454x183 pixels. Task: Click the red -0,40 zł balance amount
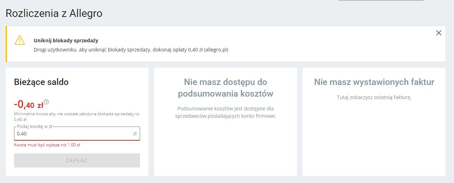29,104
